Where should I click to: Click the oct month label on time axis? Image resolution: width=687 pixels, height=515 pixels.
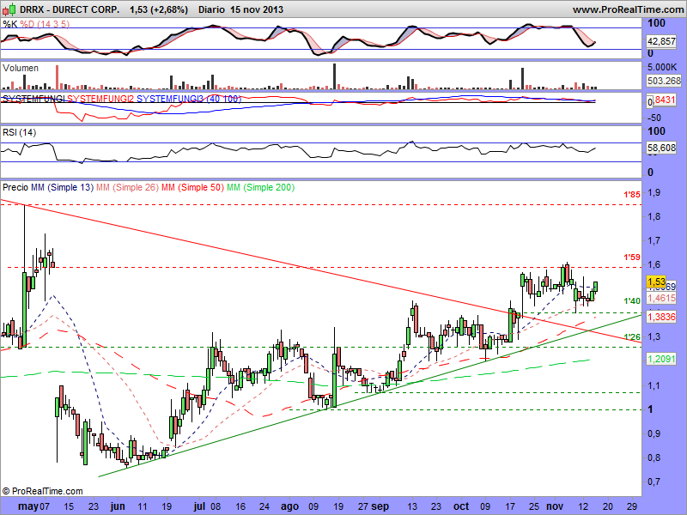[x=461, y=506]
